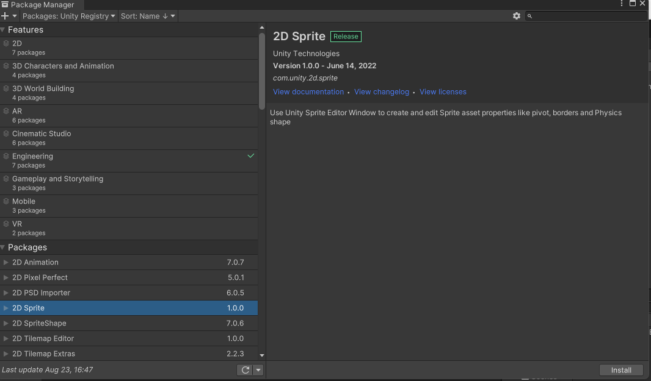Open the window kebab options menu

[622, 4]
